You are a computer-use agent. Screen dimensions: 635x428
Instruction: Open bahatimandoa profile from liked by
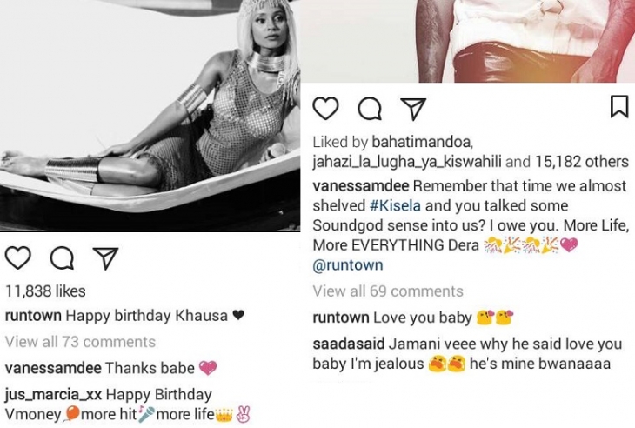[423, 142]
